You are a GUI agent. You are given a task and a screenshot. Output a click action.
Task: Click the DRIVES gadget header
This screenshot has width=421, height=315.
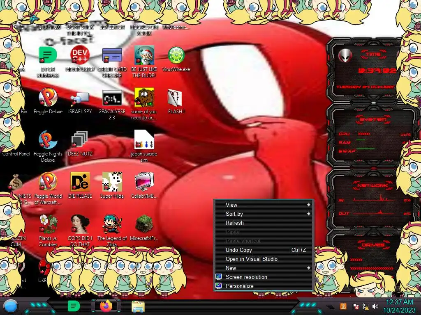click(x=373, y=244)
